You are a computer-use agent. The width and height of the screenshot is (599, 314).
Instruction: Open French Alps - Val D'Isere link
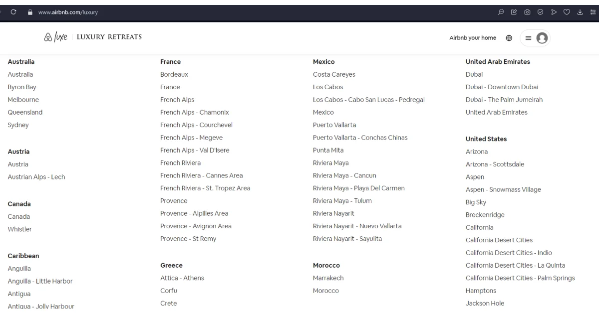[x=195, y=150]
